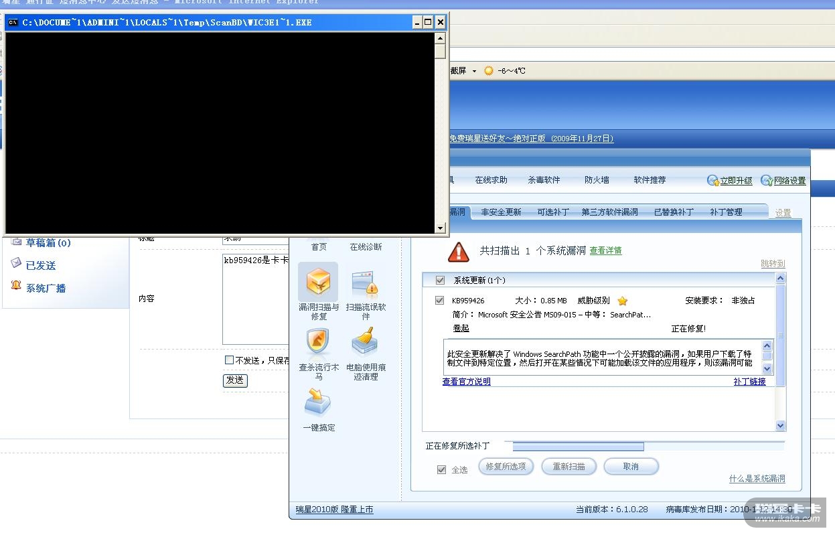
Task: Click the message content text area
Action: [x=256, y=299]
